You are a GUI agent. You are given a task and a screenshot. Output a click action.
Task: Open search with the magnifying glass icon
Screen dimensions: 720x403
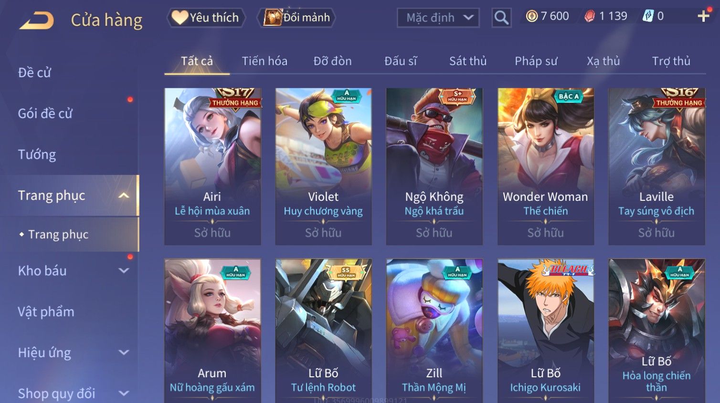click(501, 18)
